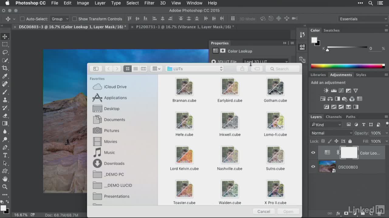Open the Filter menu
389x218 pixels.
(149, 3)
